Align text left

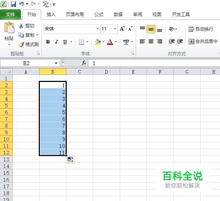coord(142,42)
